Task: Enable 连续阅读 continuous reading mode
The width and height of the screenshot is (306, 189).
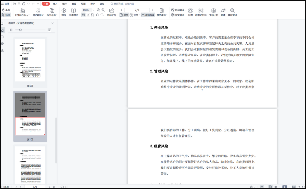Action: [148, 15]
